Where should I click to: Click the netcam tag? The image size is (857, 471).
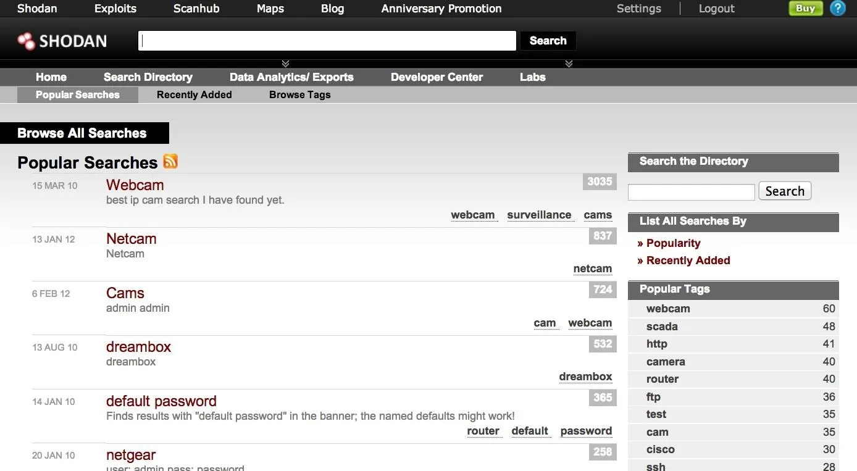[593, 269]
